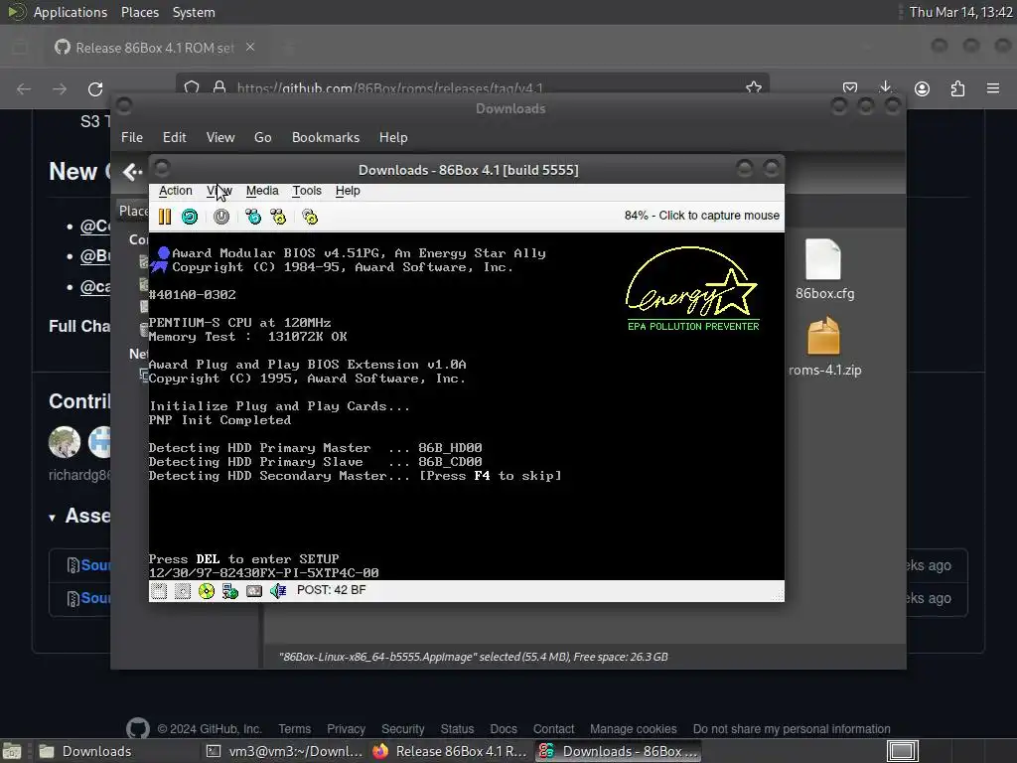This screenshot has width=1017, height=763.
Task: Click the padlock site info icon
Action: [x=219, y=87]
